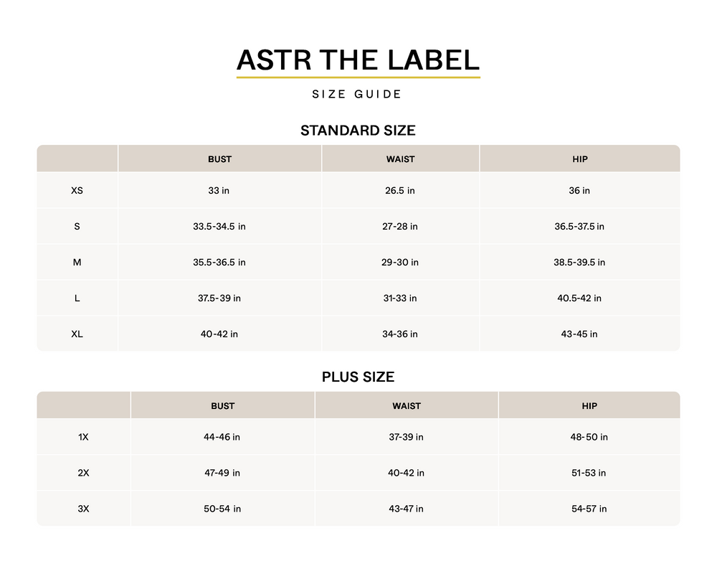Screen dimensions: 717x574
Task: Click the 3X size row label
Action: point(83,509)
